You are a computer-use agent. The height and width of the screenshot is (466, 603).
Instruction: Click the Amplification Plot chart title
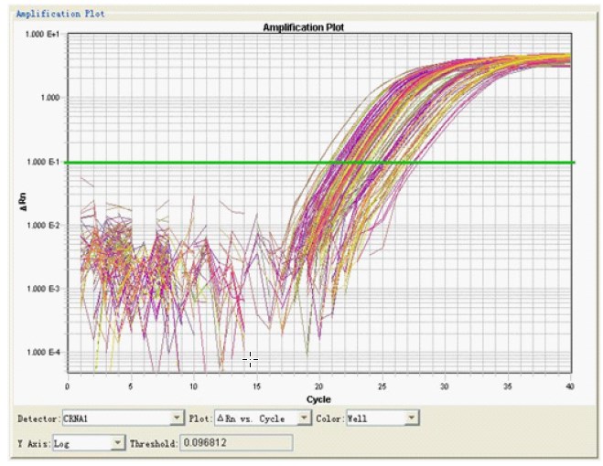303,27
